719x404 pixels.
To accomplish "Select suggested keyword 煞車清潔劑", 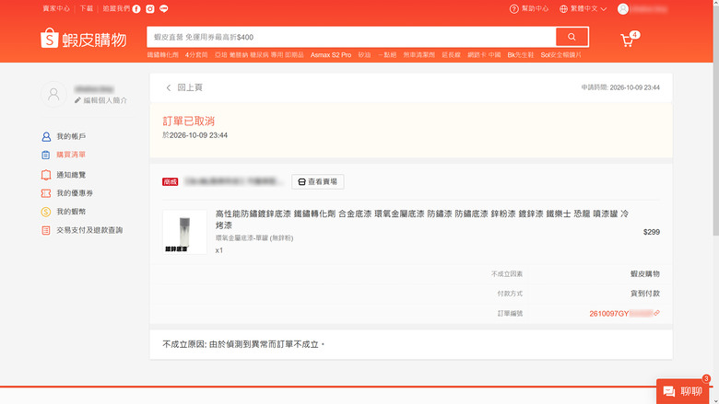I will [418, 55].
